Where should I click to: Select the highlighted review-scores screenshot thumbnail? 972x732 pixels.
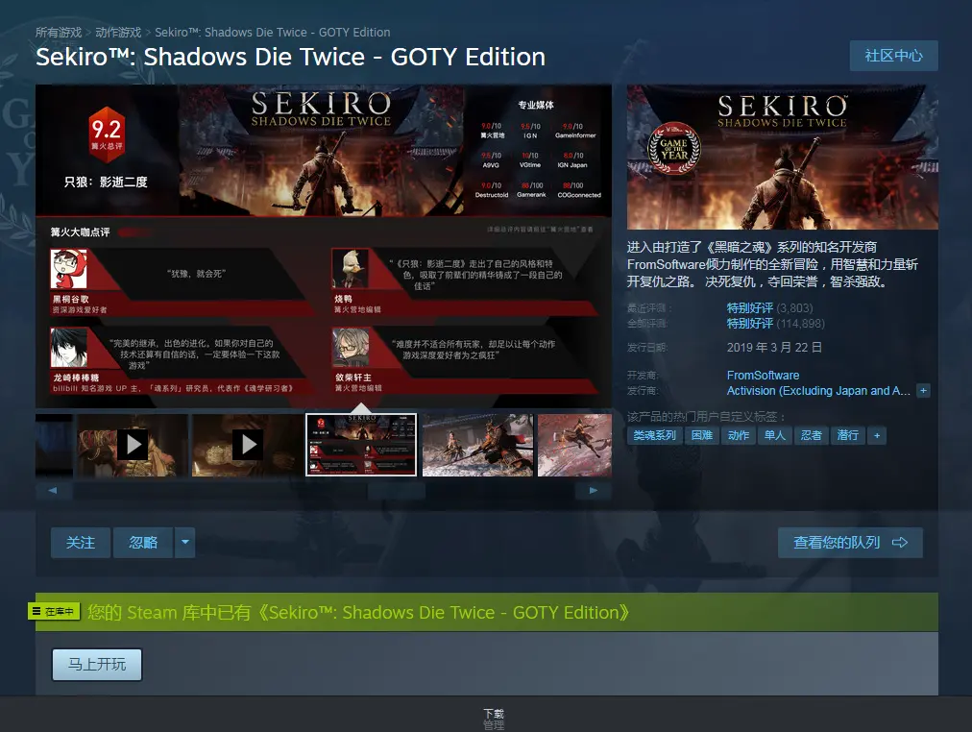pyautogui.click(x=361, y=445)
